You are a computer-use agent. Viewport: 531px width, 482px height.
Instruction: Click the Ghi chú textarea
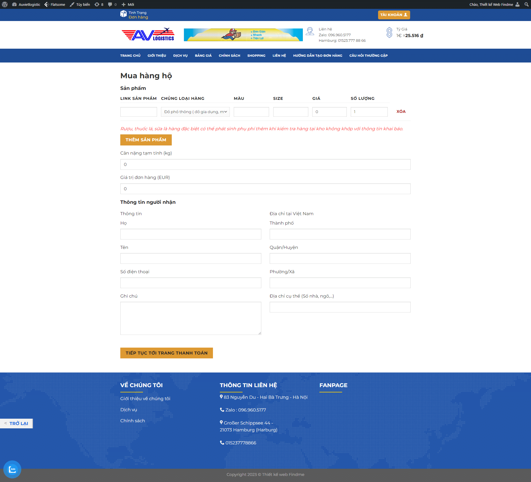(191, 318)
